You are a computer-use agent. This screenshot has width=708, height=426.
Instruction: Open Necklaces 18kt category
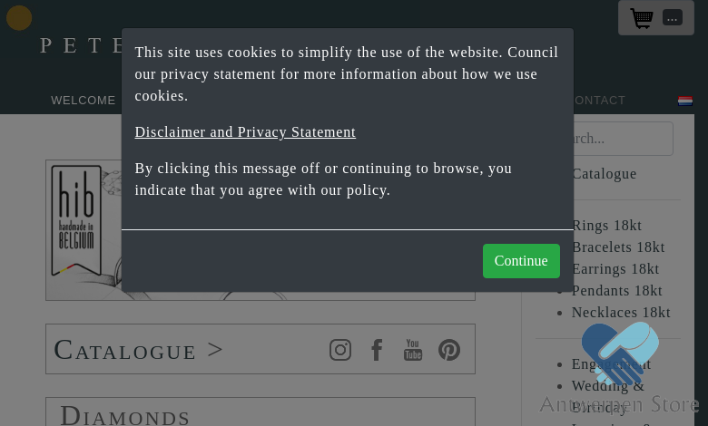click(x=621, y=313)
